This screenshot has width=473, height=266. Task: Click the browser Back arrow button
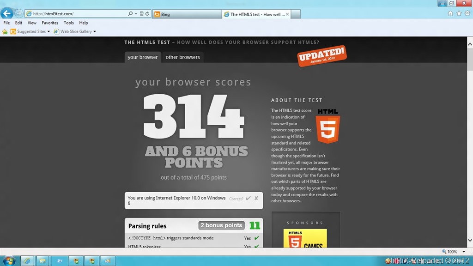coord(7,14)
